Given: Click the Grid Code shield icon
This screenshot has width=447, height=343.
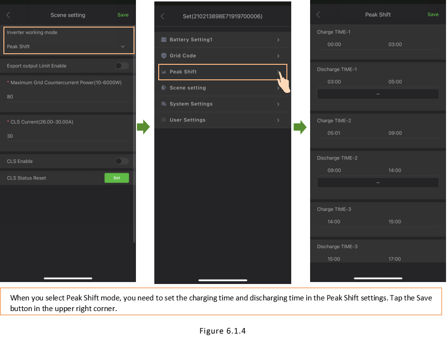Looking at the screenshot, I should pyautogui.click(x=164, y=56).
